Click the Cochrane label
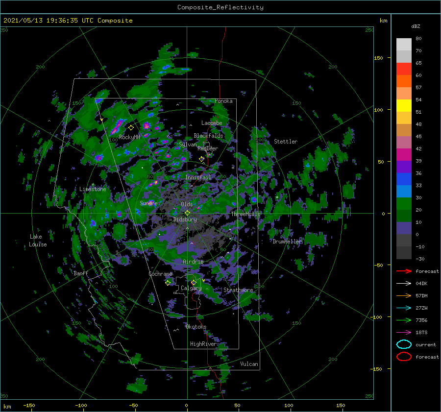 [160, 274]
